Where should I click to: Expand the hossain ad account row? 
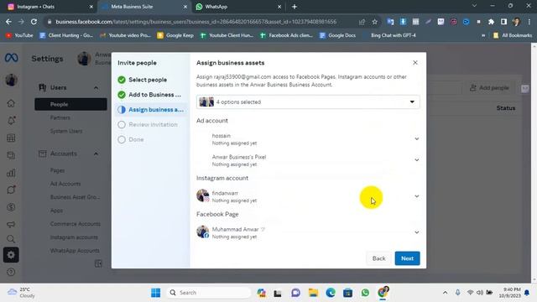pos(416,138)
